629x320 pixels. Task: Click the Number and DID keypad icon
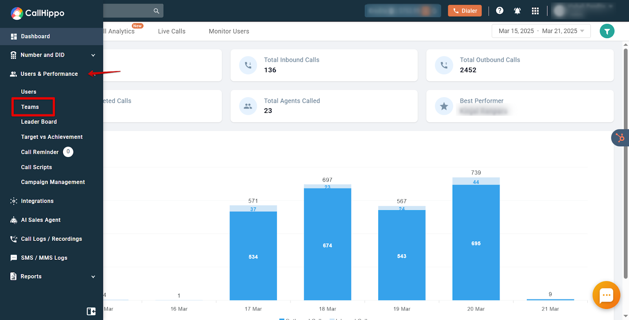[x=13, y=55]
